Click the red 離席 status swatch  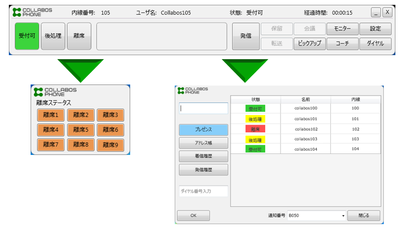pyautogui.click(x=255, y=129)
